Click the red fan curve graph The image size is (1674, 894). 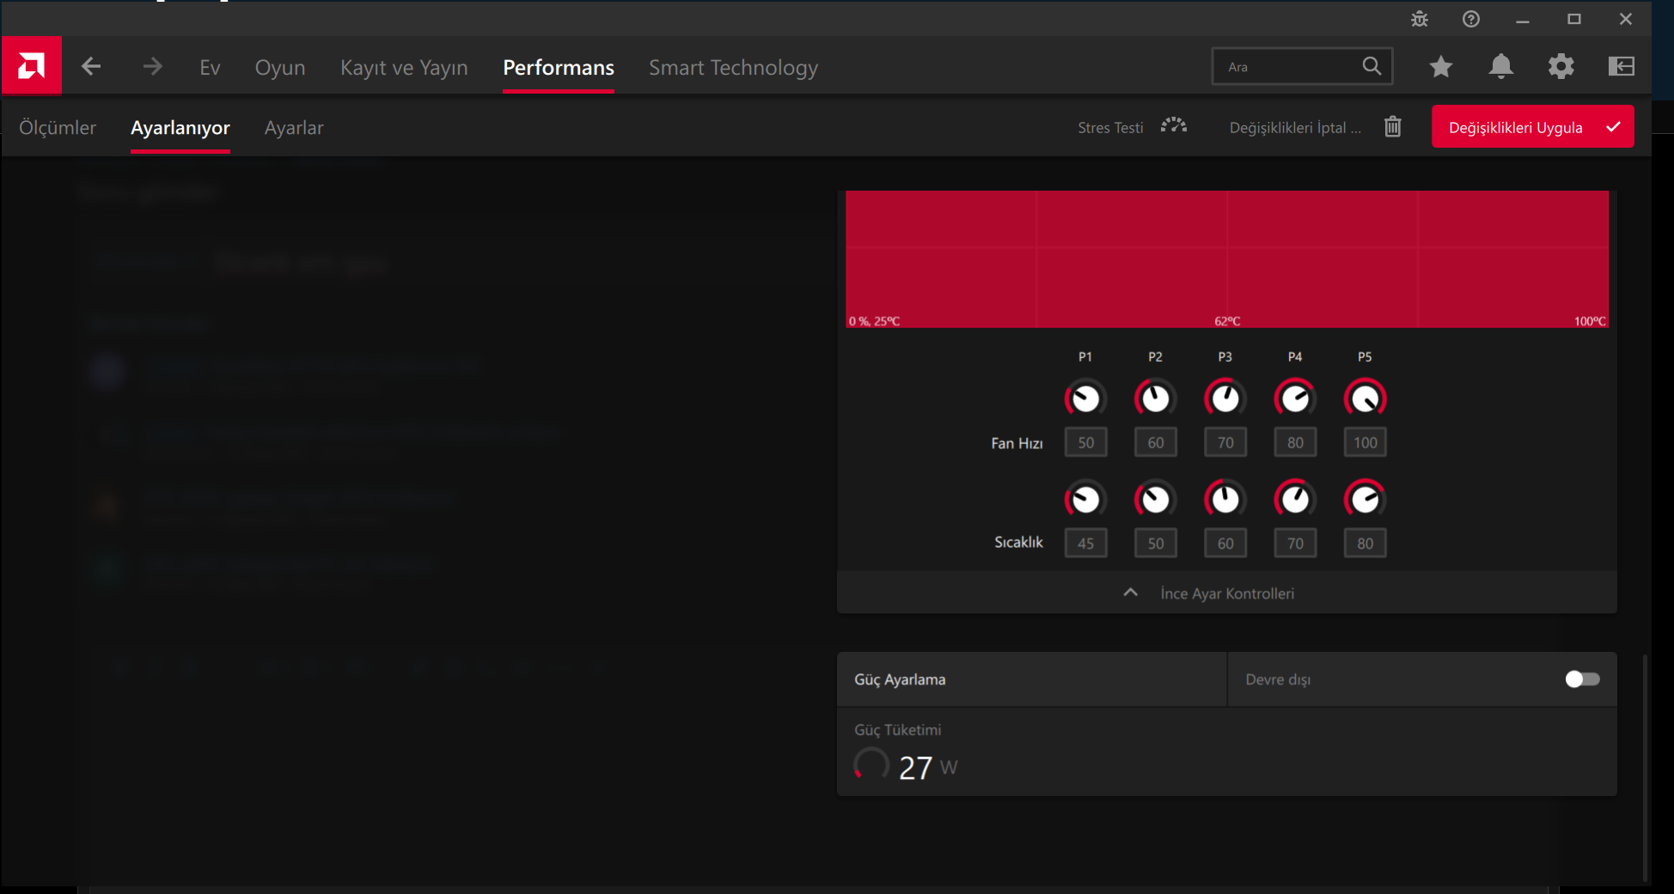pyautogui.click(x=1227, y=258)
